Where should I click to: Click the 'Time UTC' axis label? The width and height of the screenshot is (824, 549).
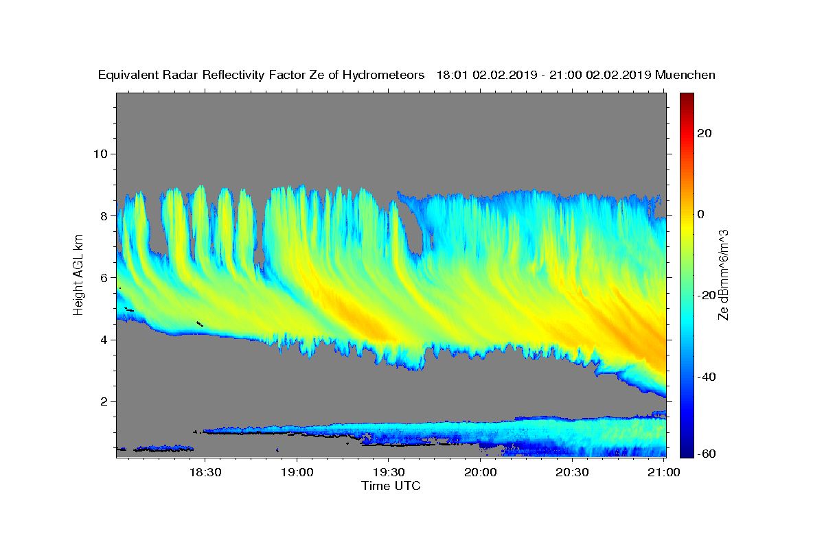pos(391,486)
